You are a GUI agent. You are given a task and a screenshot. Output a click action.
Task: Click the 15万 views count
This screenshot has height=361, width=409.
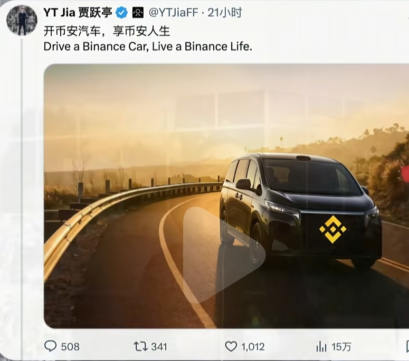[341, 347]
